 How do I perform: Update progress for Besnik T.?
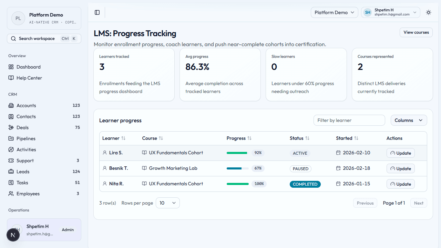pyautogui.click(x=400, y=168)
